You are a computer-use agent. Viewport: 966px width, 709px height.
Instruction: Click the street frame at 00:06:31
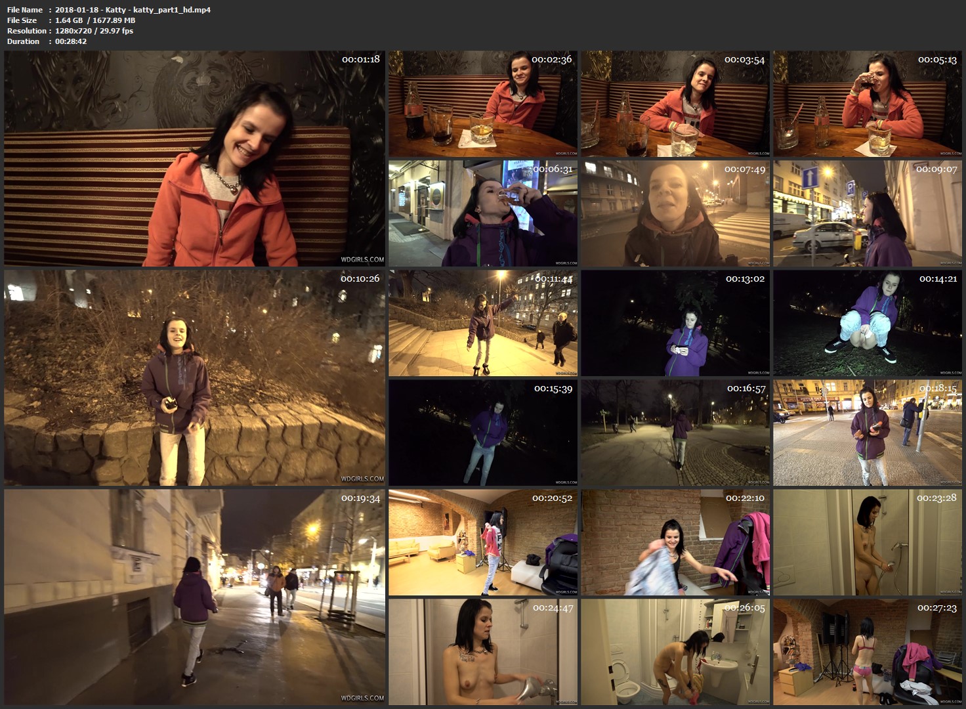pyautogui.click(x=482, y=213)
